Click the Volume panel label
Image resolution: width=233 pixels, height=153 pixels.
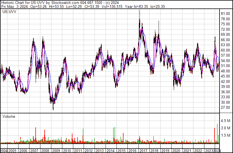pyautogui.click(x=9, y=116)
